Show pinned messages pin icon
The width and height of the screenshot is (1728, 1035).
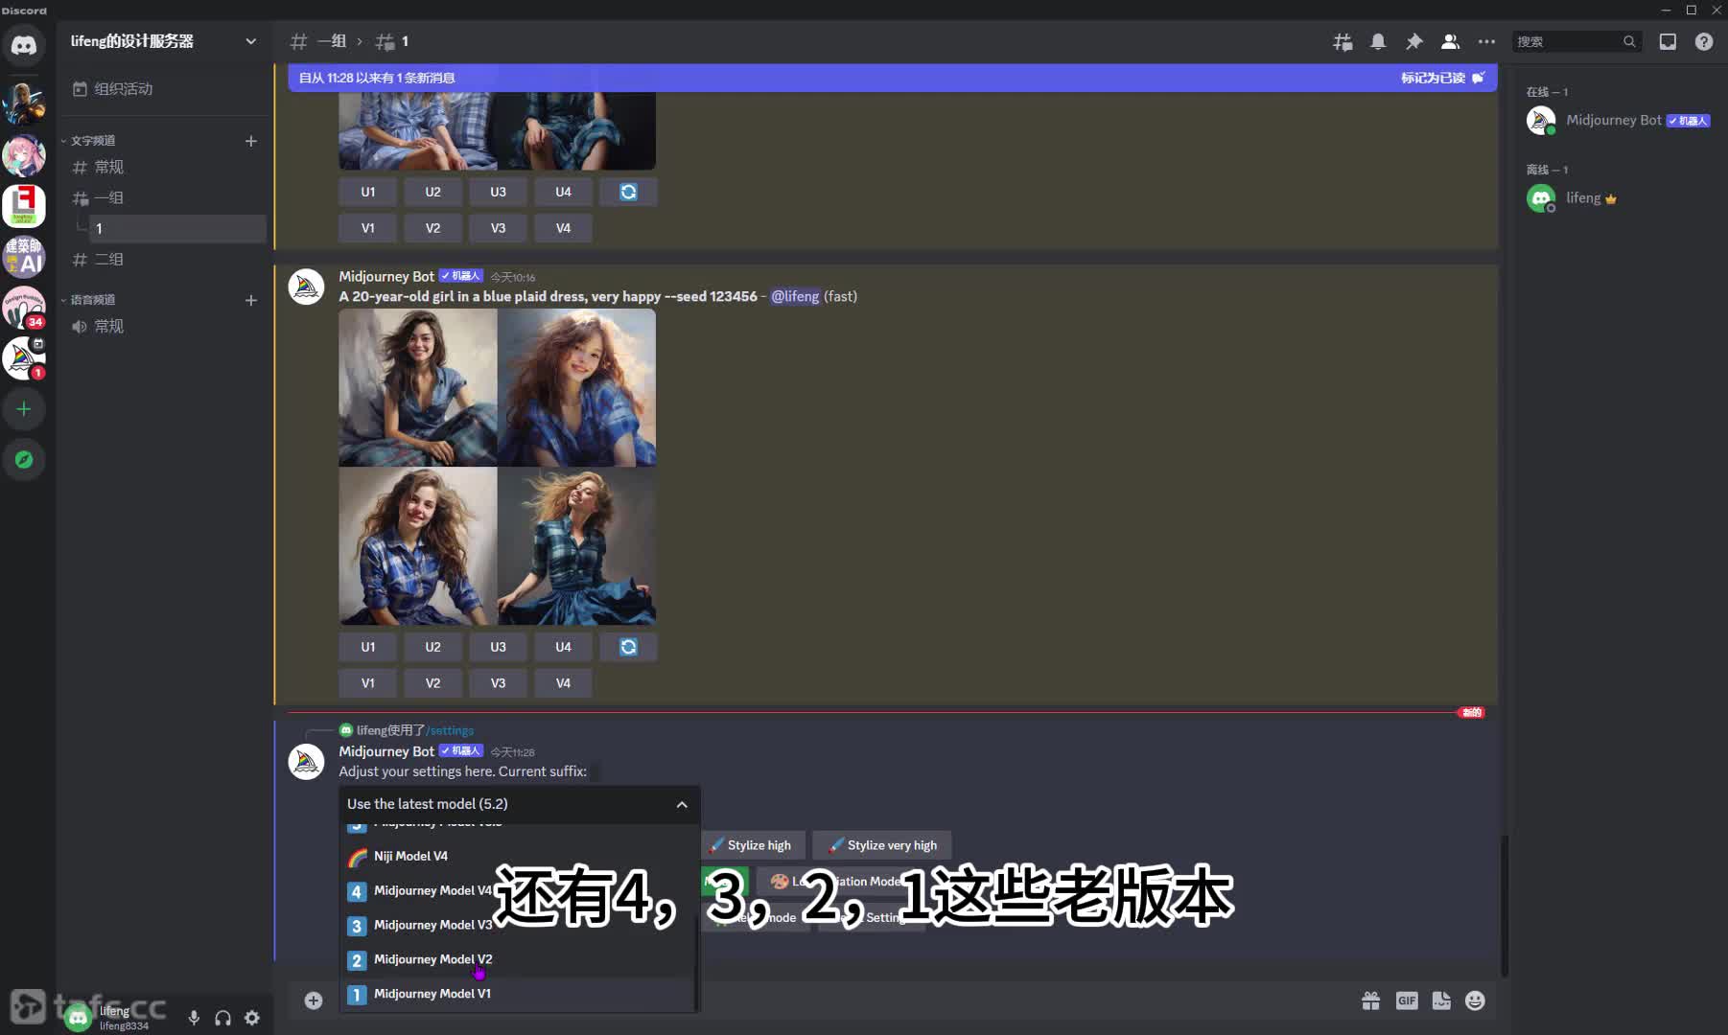(x=1413, y=41)
